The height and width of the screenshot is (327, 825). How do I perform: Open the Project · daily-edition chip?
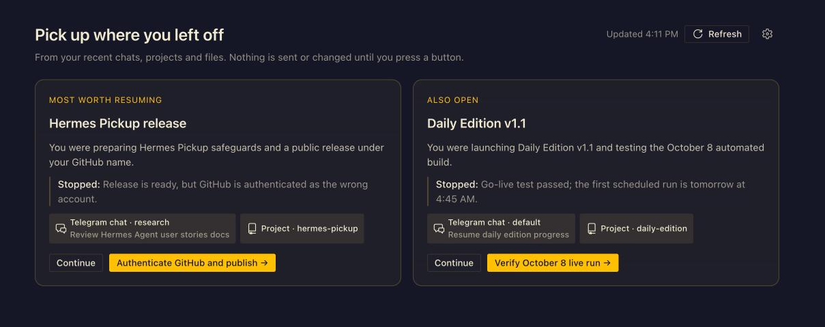click(637, 228)
